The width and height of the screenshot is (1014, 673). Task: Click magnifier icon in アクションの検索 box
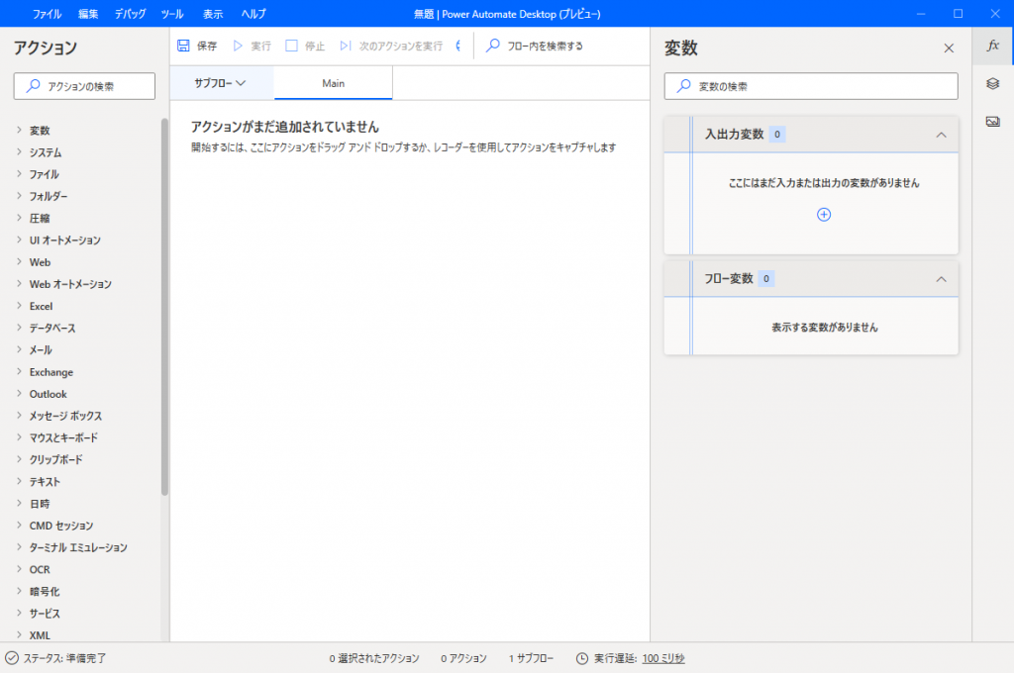(33, 86)
